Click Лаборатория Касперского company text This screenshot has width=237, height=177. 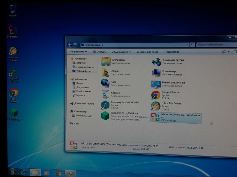125,120
